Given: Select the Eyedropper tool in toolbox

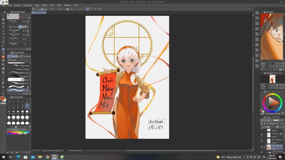Looking at the screenshot, I should coord(3,38).
